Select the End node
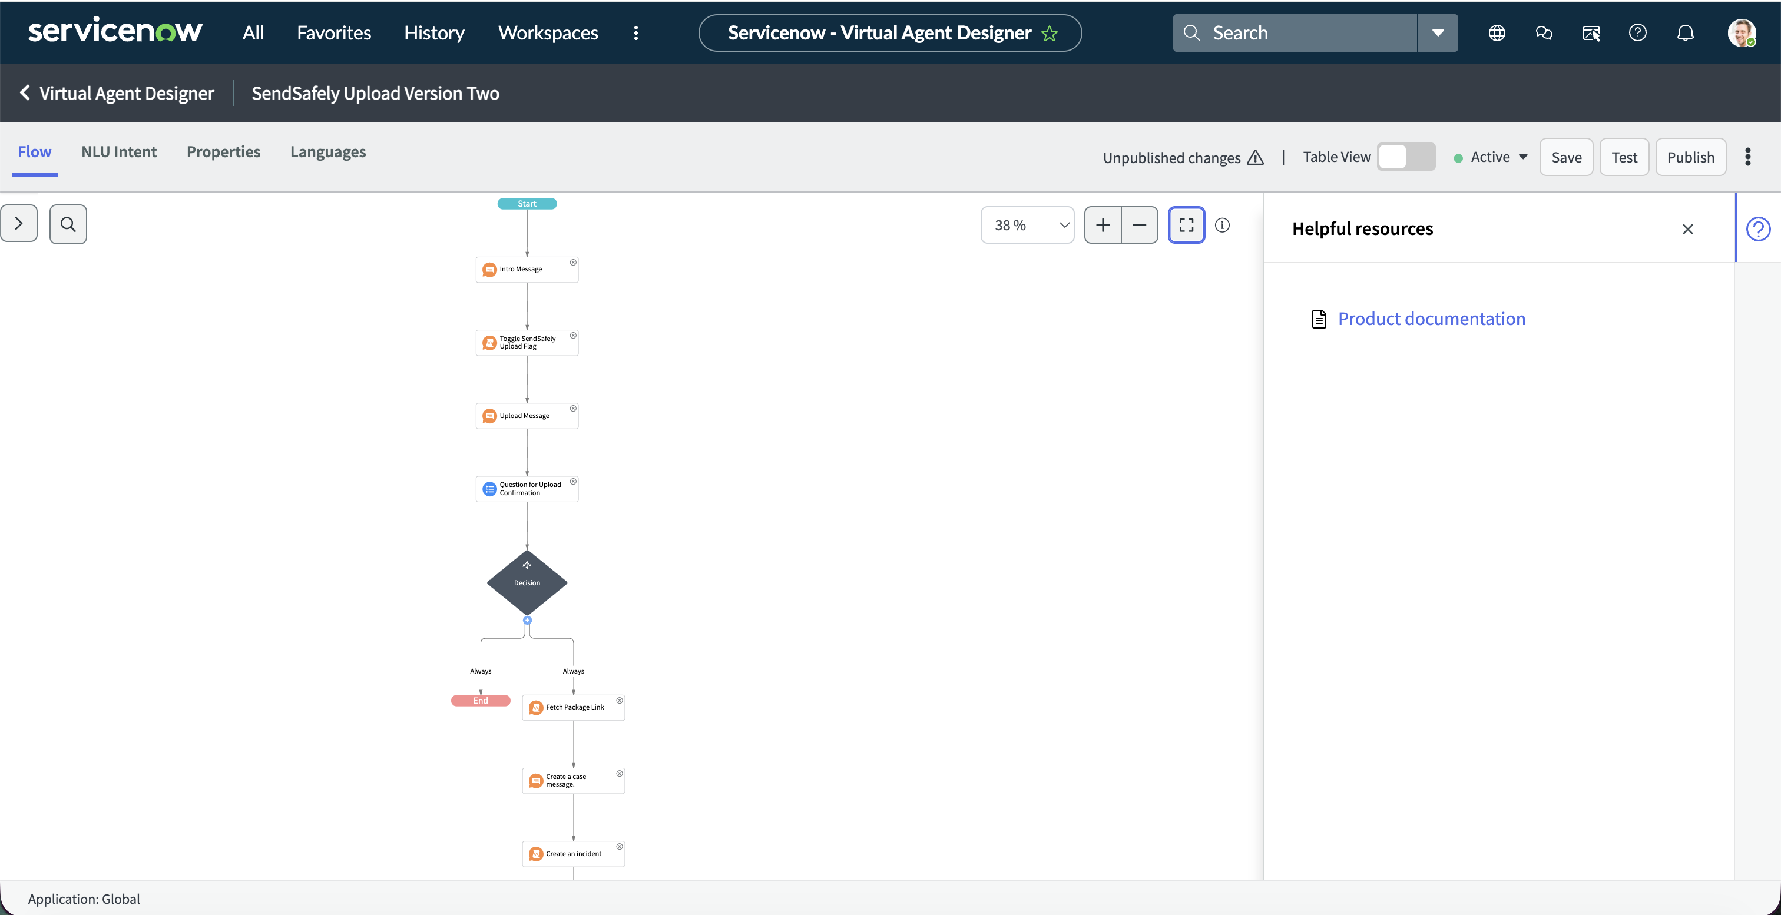The width and height of the screenshot is (1781, 915). 481,701
